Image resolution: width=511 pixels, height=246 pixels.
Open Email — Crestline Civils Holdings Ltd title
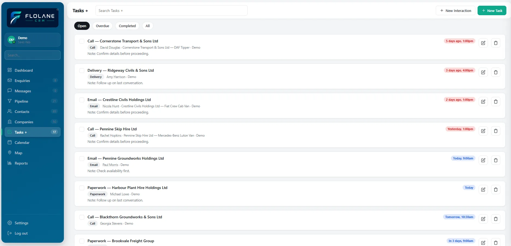tap(119, 100)
